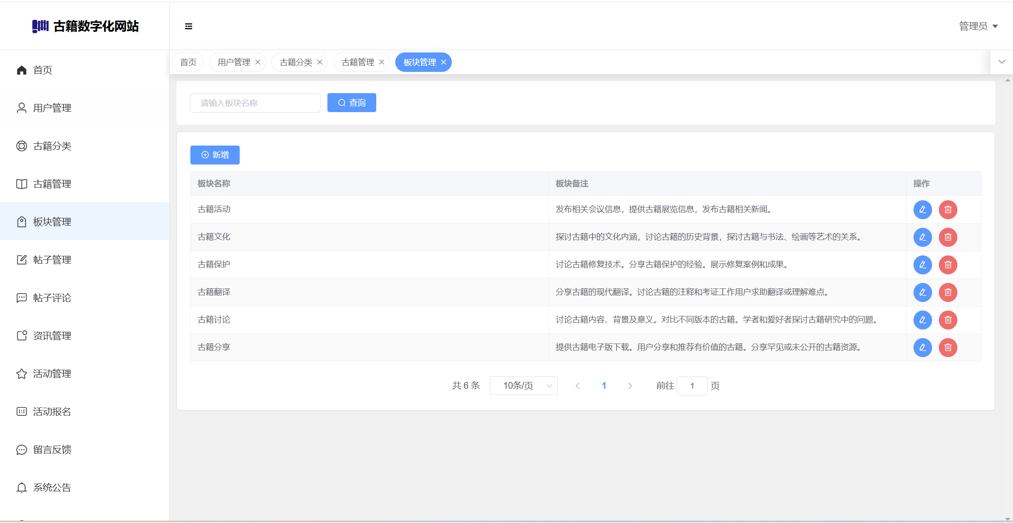The width and height of the screenshot is (1013, 523).
Task: Click the edit icon for 古籍翻译 row
Action: coord(923,292)
